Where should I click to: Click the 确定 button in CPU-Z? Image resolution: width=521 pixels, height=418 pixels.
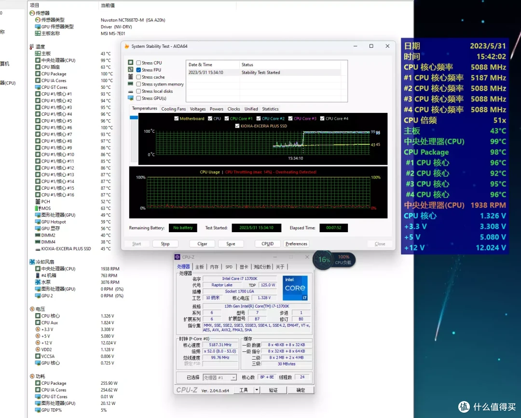(x=301, y=390)
